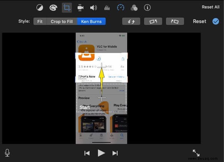Screen dimensions: 224x162
Task: Apply the crop with the blue checkmark
Action: point(216,21)
